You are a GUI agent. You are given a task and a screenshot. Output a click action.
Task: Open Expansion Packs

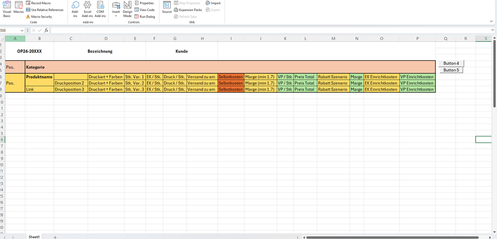(x=188, y=10)
